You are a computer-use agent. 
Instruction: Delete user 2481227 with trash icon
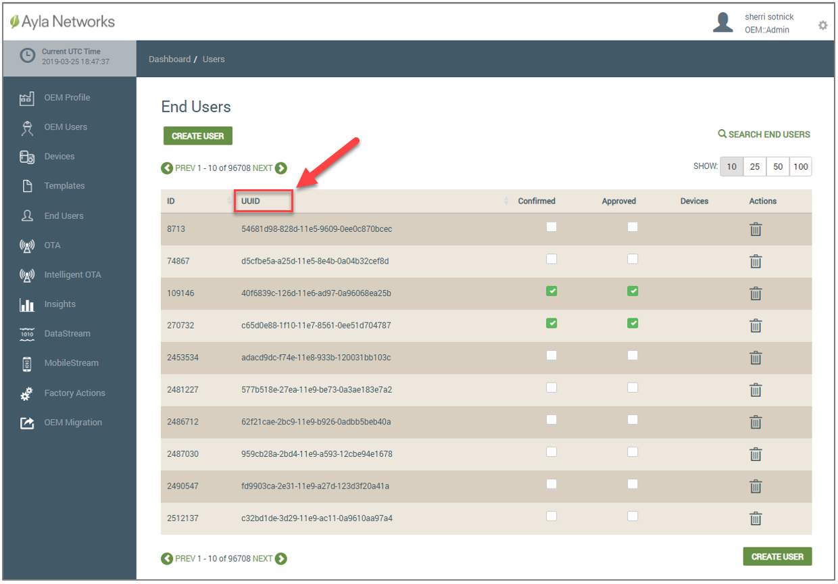click(756, 390)
